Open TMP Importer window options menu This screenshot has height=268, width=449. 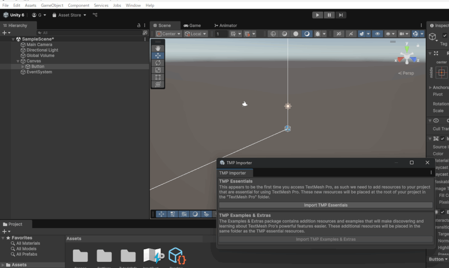coord(431,173)
